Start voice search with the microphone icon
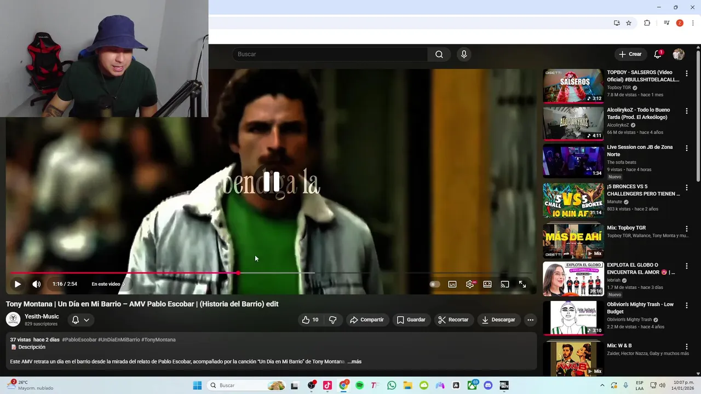This screenshot has height=394, width=701. (464, 54)
